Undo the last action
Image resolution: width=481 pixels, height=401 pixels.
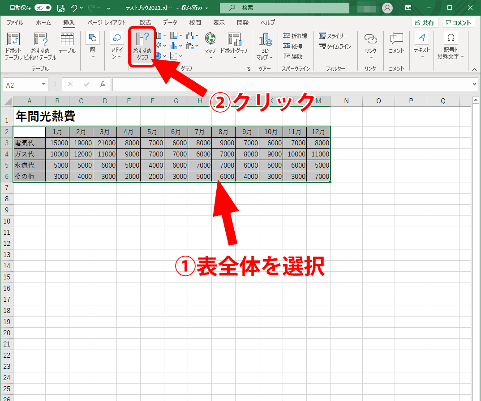tap(75, 8)
